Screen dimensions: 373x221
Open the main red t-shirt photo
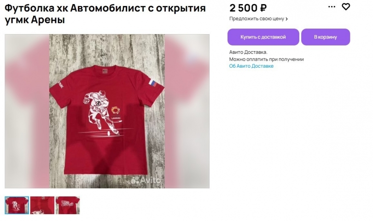point(107,111)
